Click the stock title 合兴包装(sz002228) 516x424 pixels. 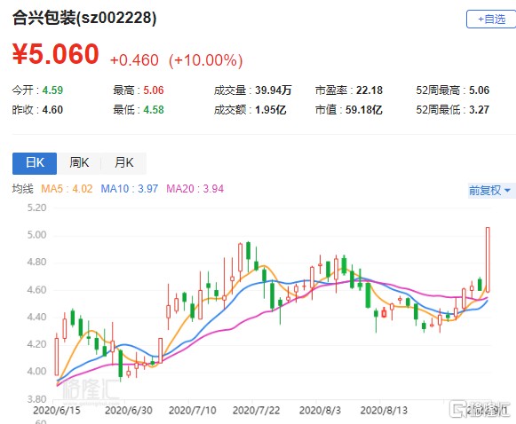84,18
